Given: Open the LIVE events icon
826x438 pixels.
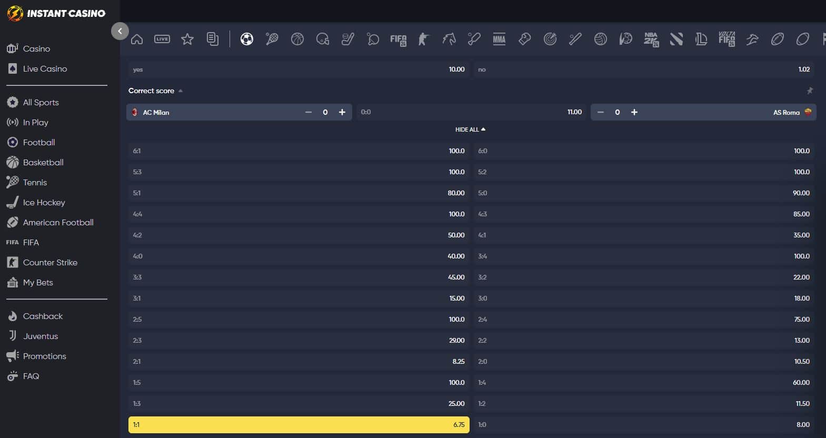Looking at the screenshot, I should 162,39.
